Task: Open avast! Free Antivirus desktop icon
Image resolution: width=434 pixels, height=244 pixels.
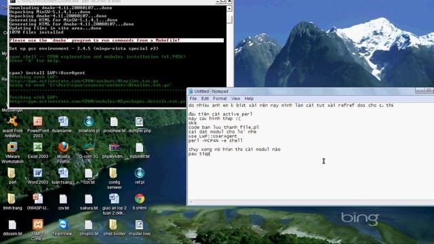Action: 12,122
